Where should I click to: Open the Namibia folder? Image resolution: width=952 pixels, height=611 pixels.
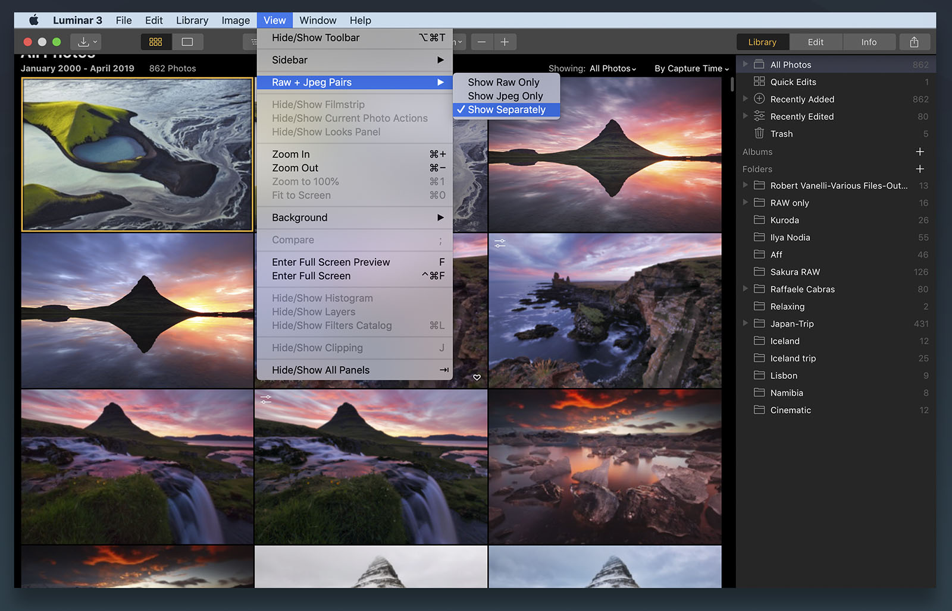pyautogui.click(x=836, y=392)
